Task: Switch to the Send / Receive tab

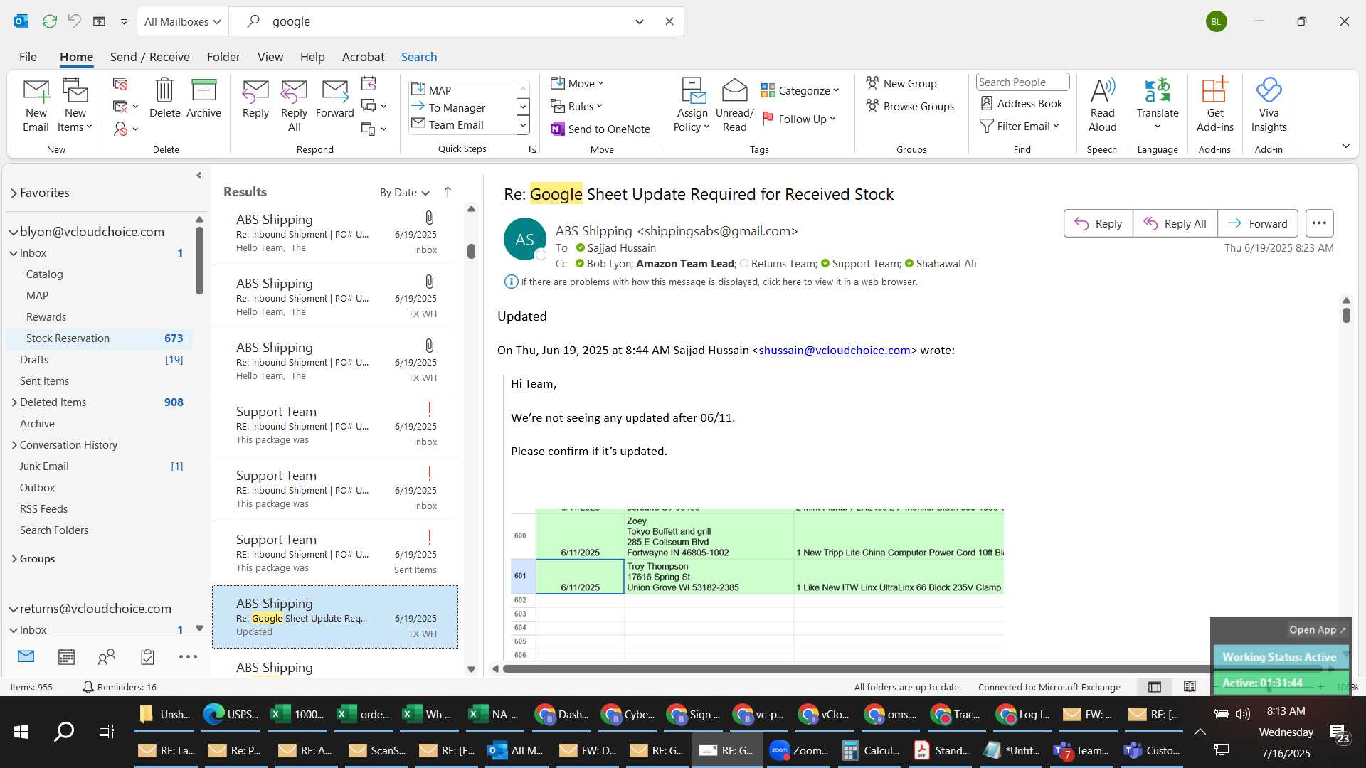Action: [149, 57]
